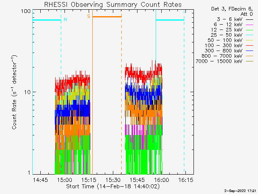Click the cyan line swatch for 25 - 50 keV
Image resolution: width=258 pixels, height=194 pixels.
point(250,35)
